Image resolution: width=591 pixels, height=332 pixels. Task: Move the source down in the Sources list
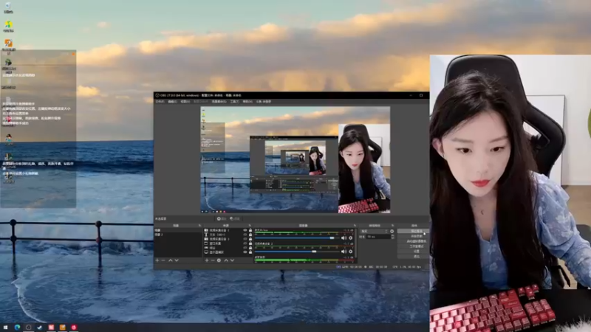tap(232, 260)
